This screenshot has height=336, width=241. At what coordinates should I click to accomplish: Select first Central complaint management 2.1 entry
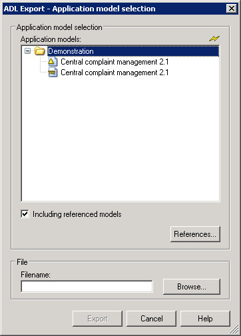115,62
